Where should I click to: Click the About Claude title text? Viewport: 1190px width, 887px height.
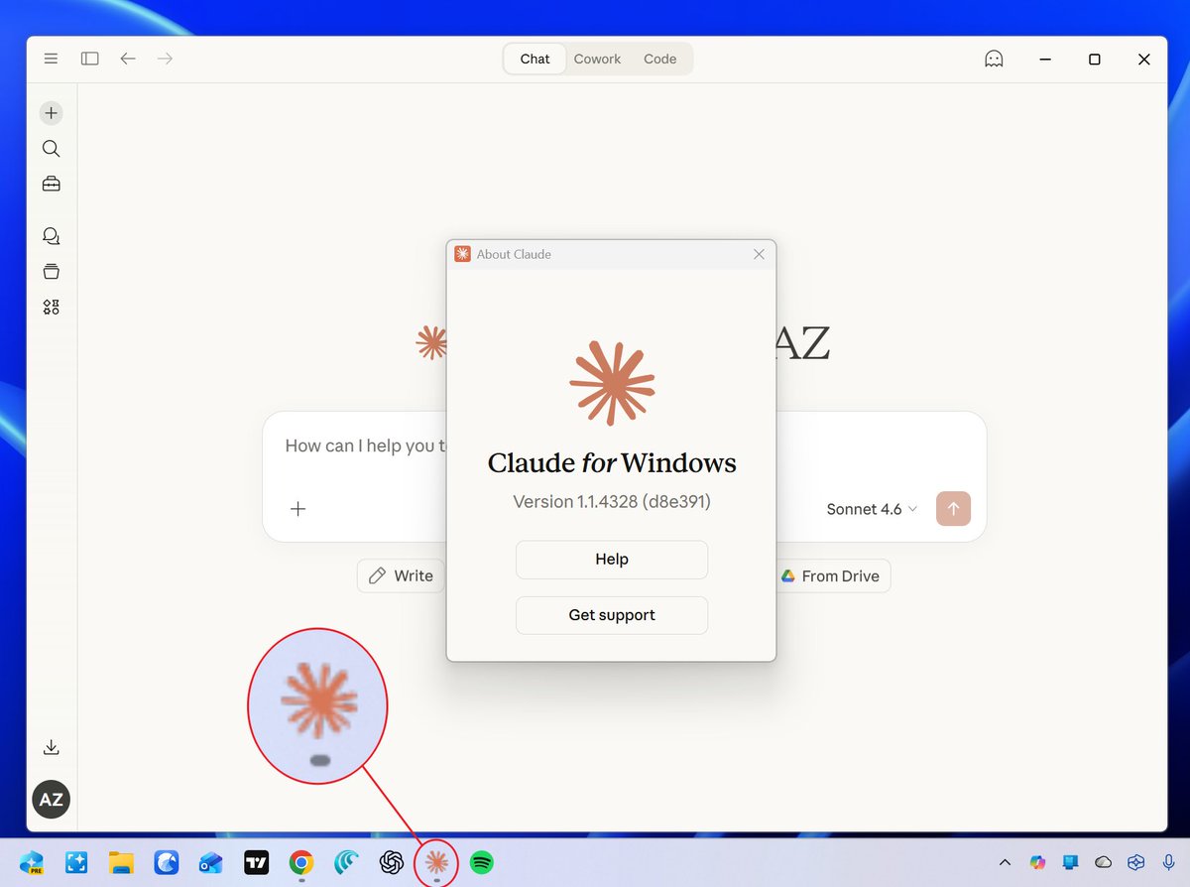[514, 254]
